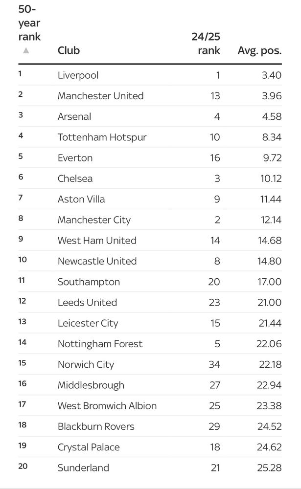Viewport: 301px width, 489px height.
Task: Sort by 24/25 rank column header
Action: pos(206,44)
